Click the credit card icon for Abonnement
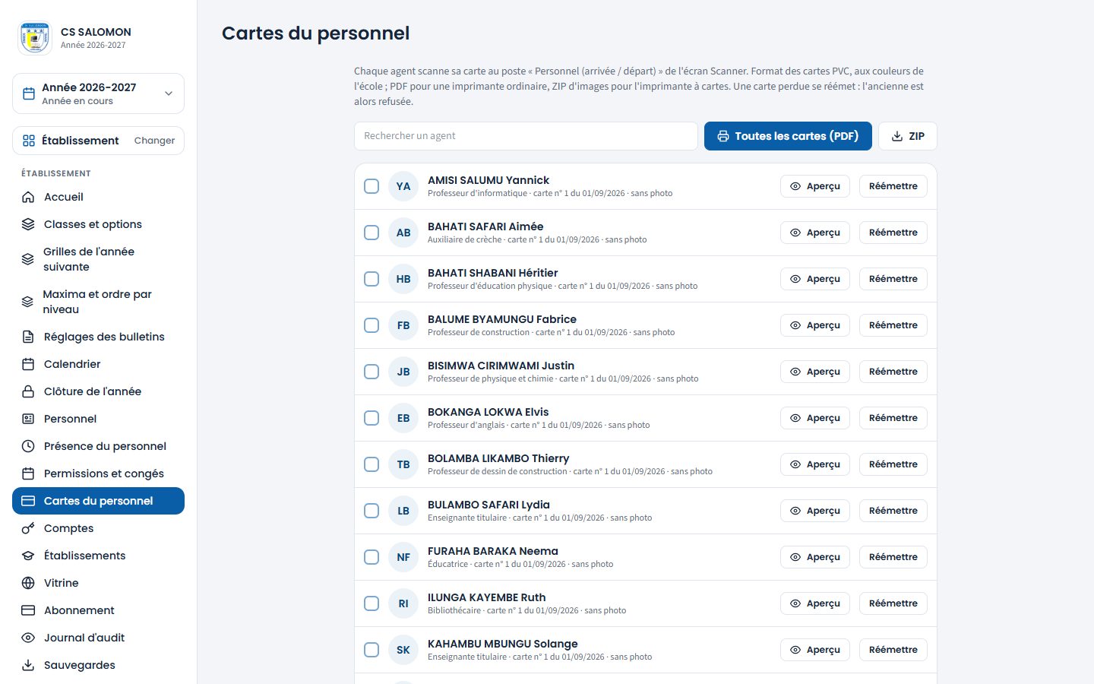 tap(28, 610)
